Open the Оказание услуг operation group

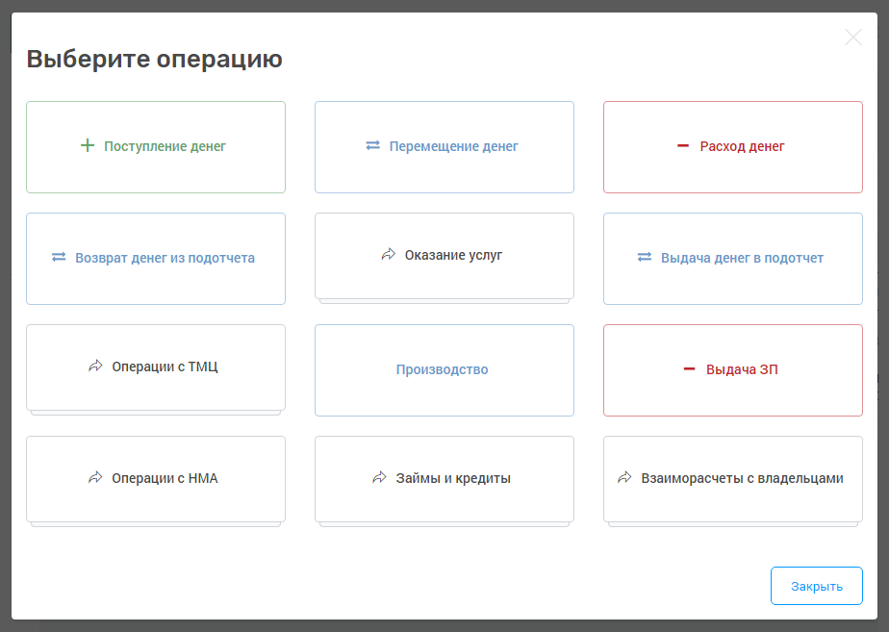[453, 255]
